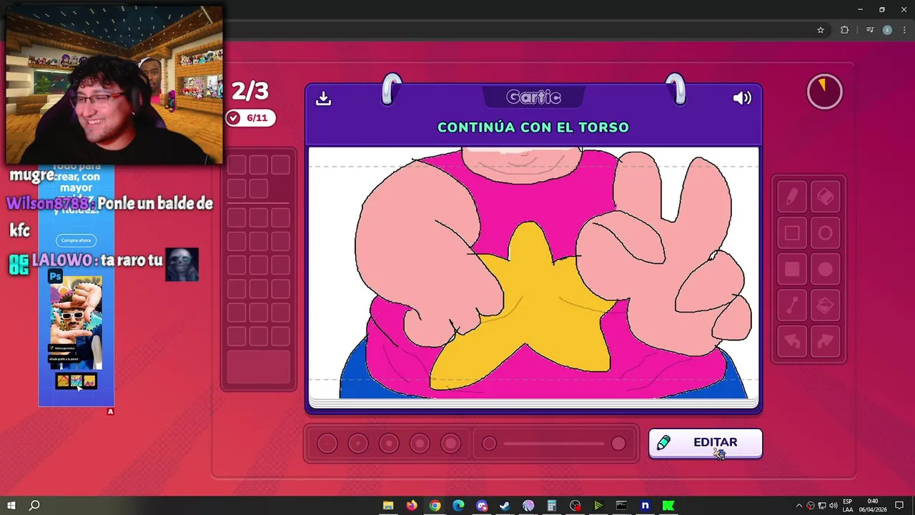Open system volume tray icon

click(834, 506)
